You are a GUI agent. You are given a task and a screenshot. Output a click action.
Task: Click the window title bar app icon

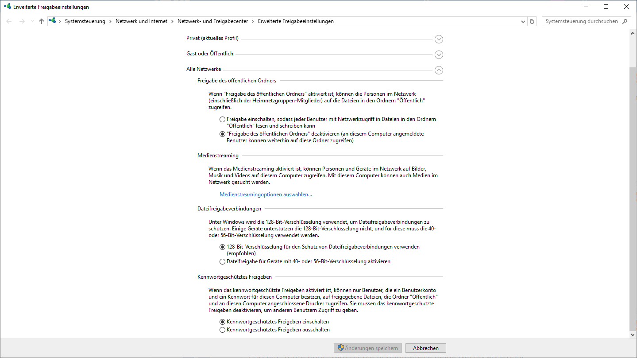click(7, 7)
